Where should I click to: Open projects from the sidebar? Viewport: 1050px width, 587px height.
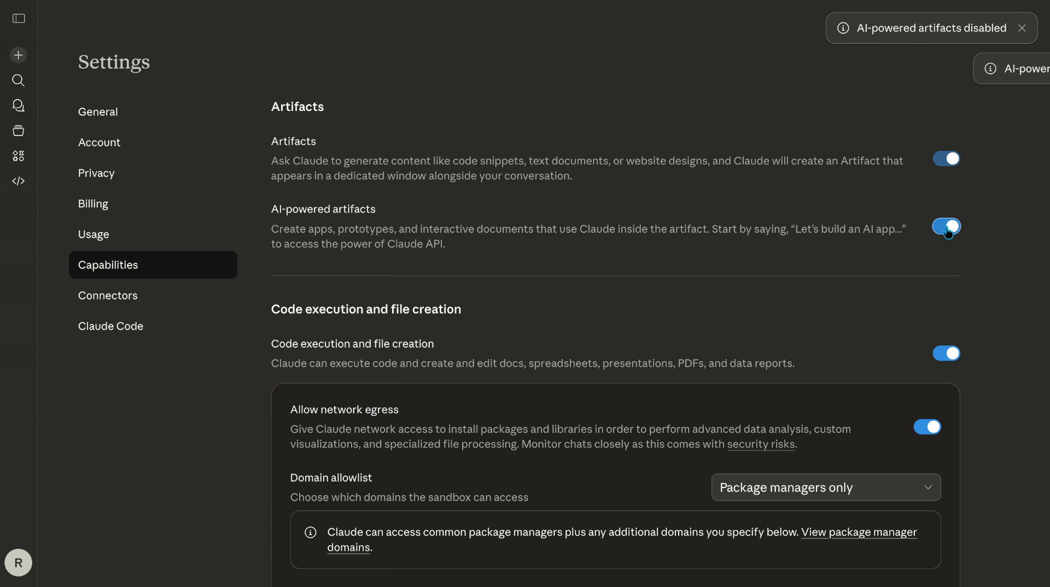18,131
